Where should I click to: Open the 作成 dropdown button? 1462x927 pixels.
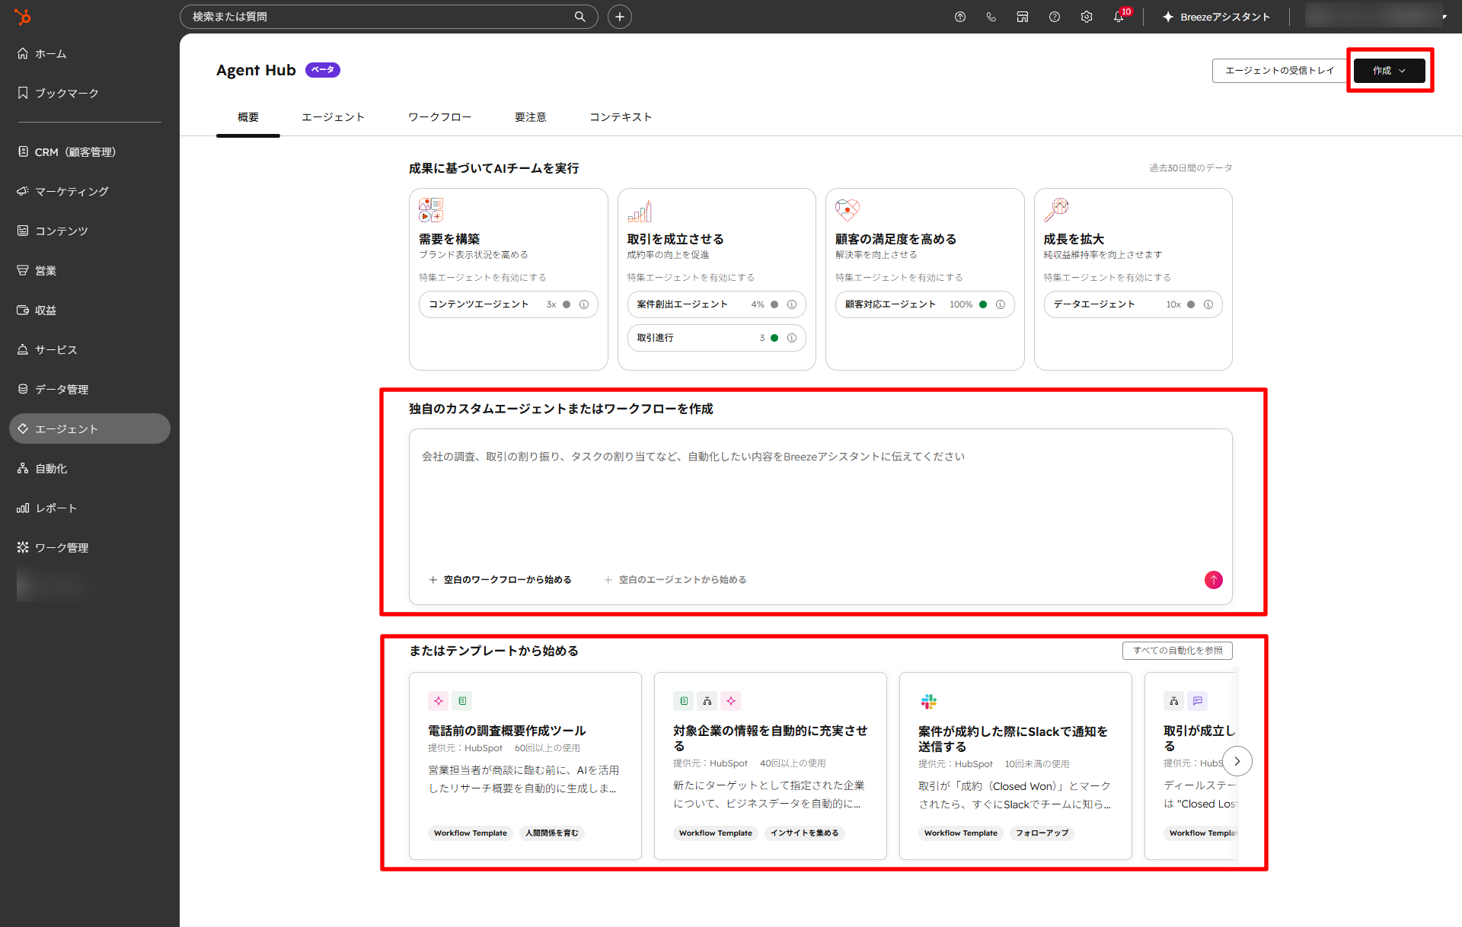(x=1390, y=71)
